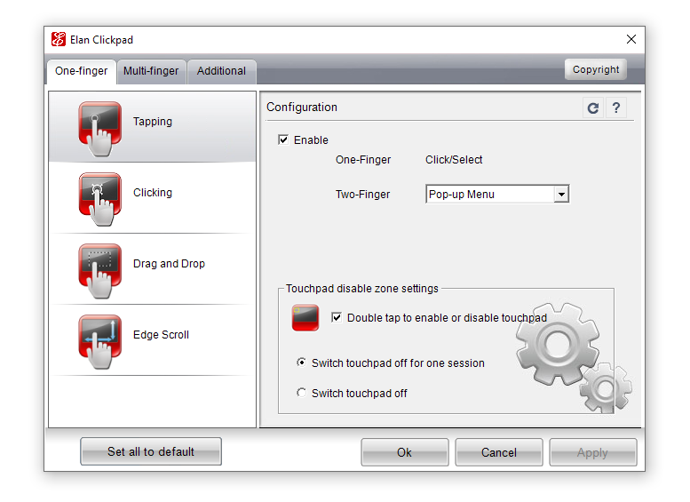Click the Copyright button
This screenshot has width=690, height=502.
coord(596,69)
